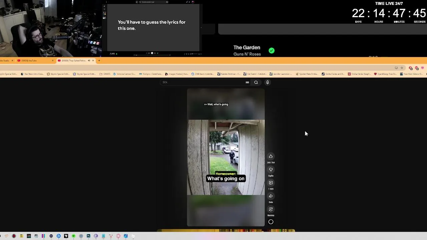427x240 pixels.
Task: Dislike the Short with thumbs-down icon
Action: [271, 169]
